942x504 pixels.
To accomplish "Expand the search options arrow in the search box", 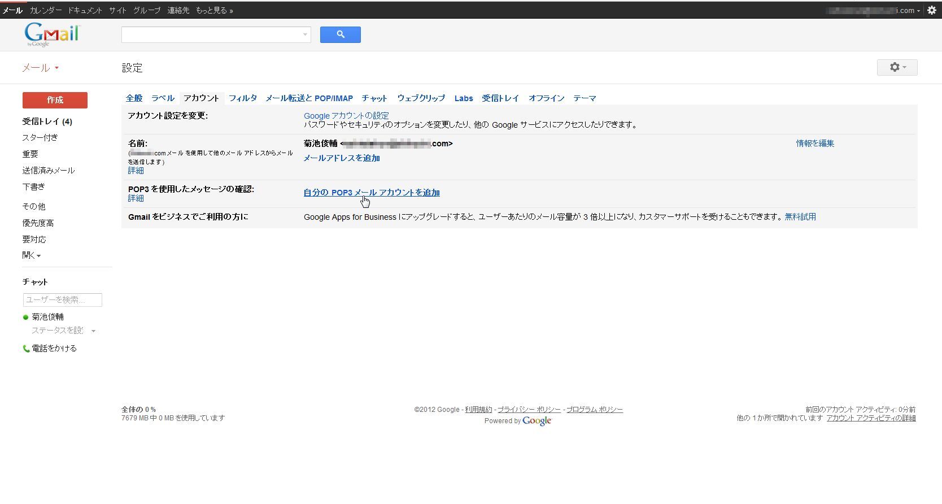I will click(x=305, y=34).
